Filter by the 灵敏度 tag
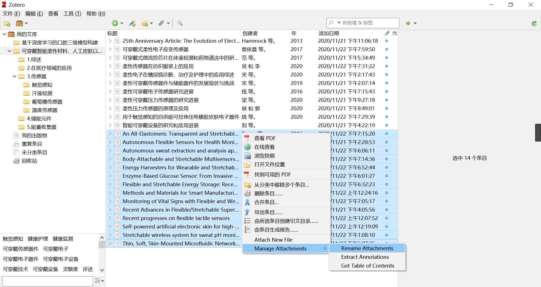The height and width of the screenshot is (287, 541). (70, 269)
